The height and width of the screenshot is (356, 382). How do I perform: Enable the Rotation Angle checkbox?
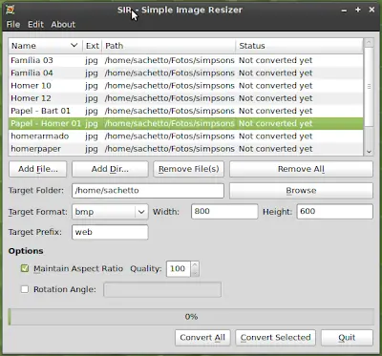(25, 289)
